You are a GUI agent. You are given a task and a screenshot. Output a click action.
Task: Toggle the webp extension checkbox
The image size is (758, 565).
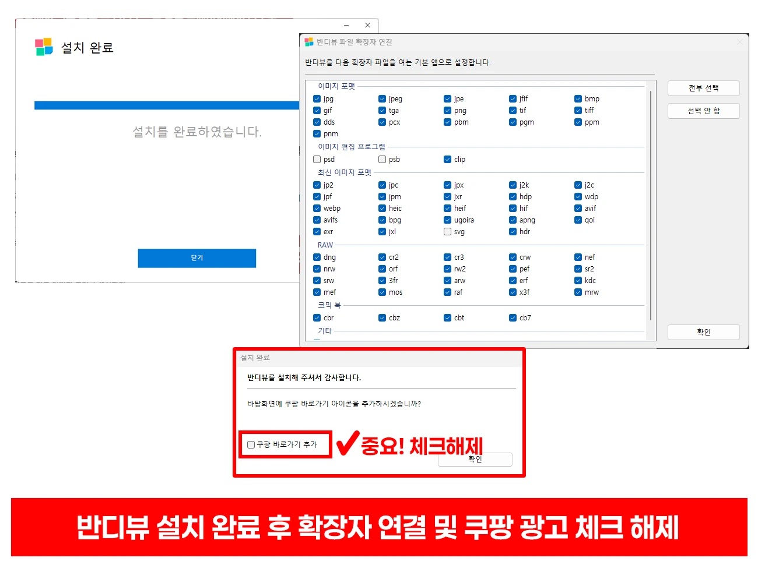point(317,209)
